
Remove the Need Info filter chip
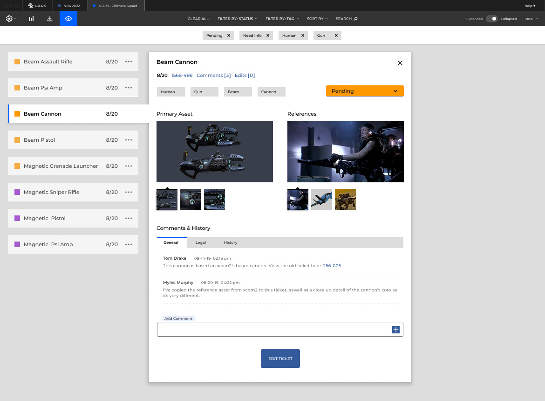268,35
